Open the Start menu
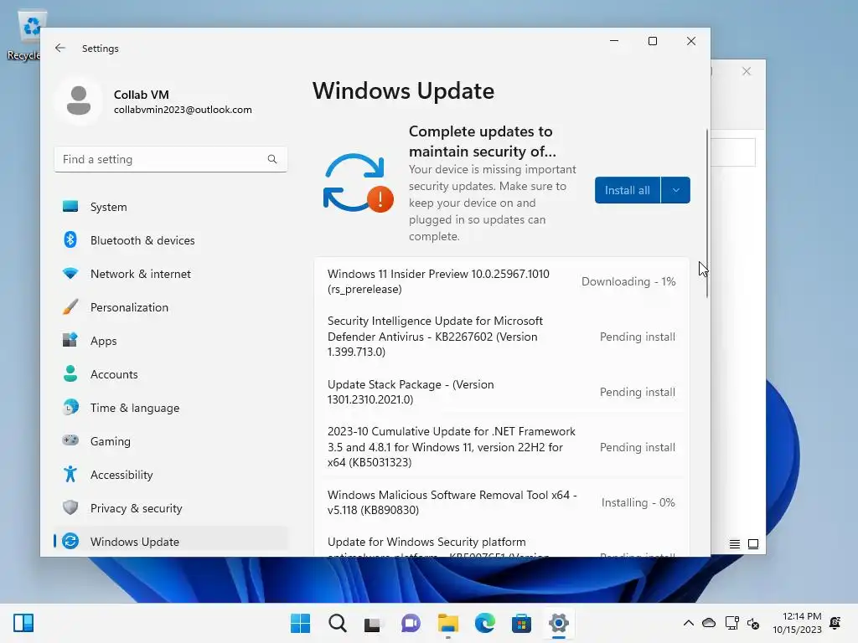 click(x=300, y=623)
